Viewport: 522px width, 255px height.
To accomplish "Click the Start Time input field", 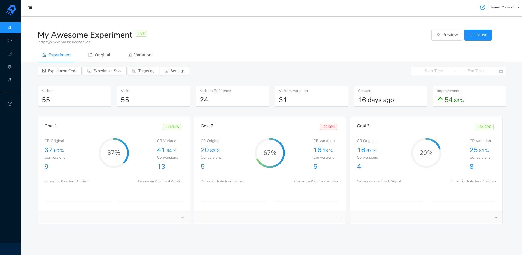I will [434, 71].
